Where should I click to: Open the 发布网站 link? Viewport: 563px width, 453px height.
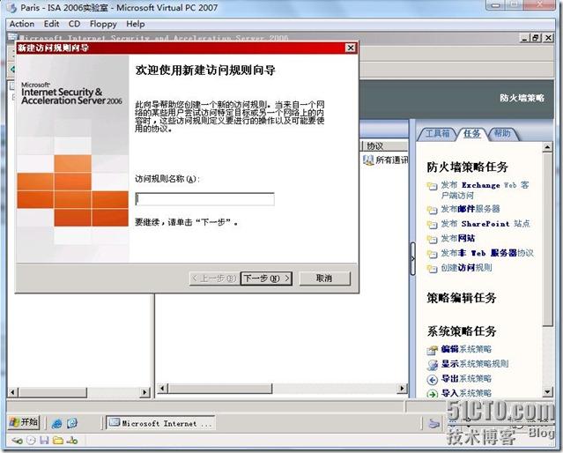tap(457, 238)
